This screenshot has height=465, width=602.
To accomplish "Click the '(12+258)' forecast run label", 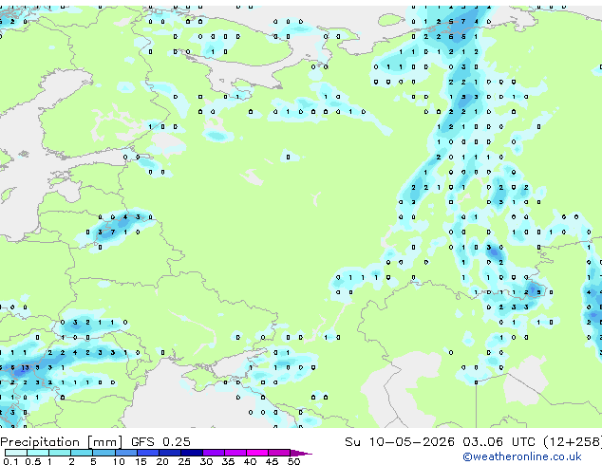I will 573,442.
